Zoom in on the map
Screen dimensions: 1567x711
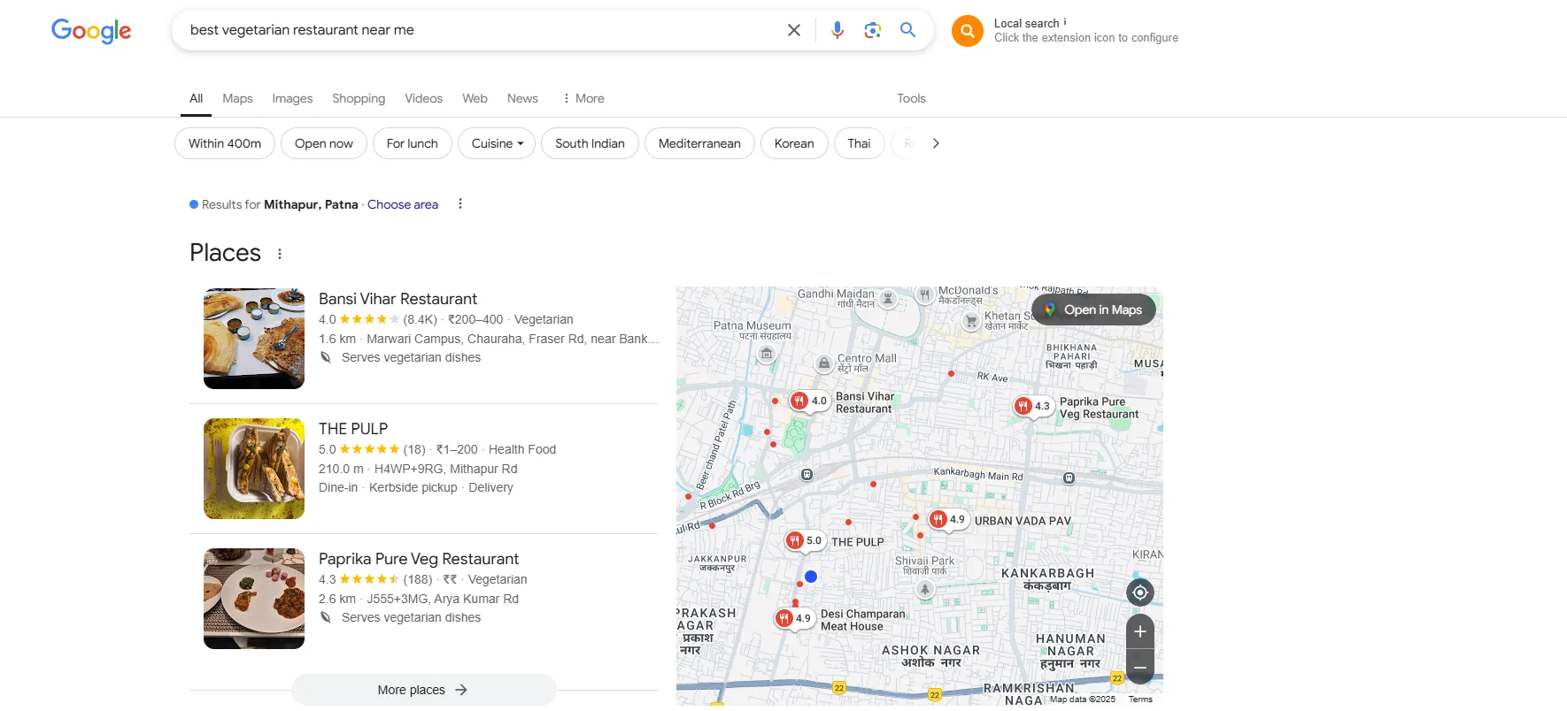(x=1140, y=631)
